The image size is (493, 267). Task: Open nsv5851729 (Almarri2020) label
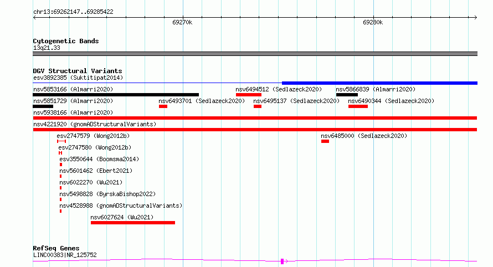coord(73,101)
